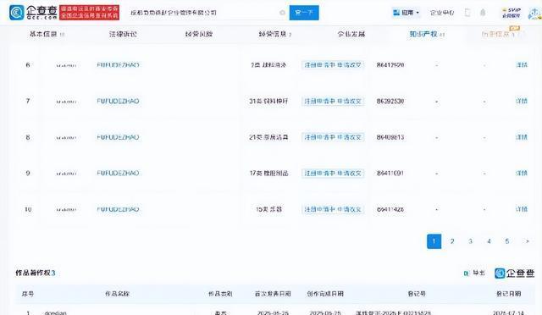Screen dimensions: 542x315
Task: Click the status badge in row 8
Action: [333, 137]
